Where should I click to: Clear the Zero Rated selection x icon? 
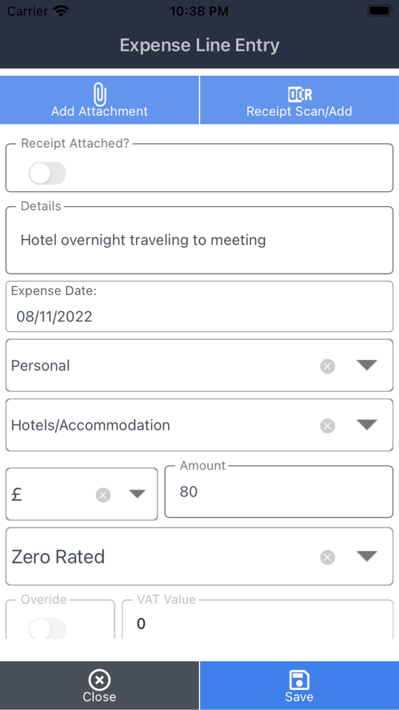click(327, 558)
